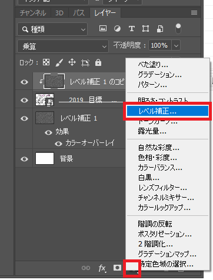
Task: Switch to the パス tab
Action: click(79, 13)
